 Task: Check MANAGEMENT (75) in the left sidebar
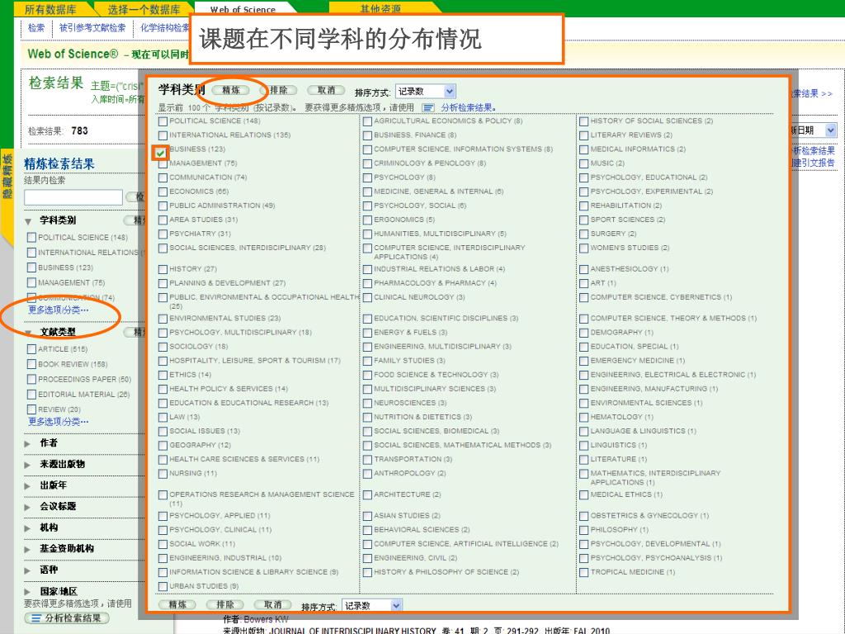[x=32, y=283]
